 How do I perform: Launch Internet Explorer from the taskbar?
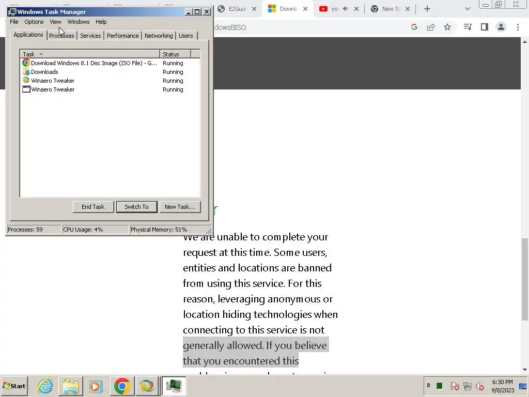pos(45,386)
